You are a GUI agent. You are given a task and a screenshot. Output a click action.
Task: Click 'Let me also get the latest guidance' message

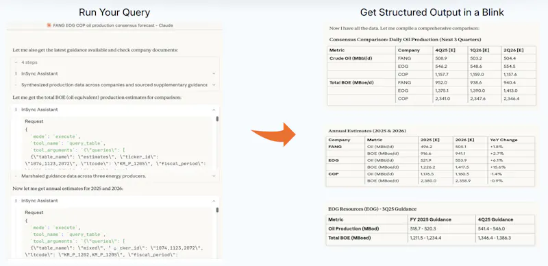(x=95, y=50)
